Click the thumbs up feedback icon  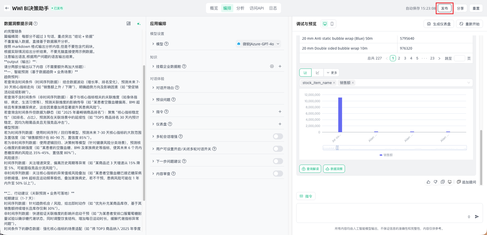[x=428, y=182]
